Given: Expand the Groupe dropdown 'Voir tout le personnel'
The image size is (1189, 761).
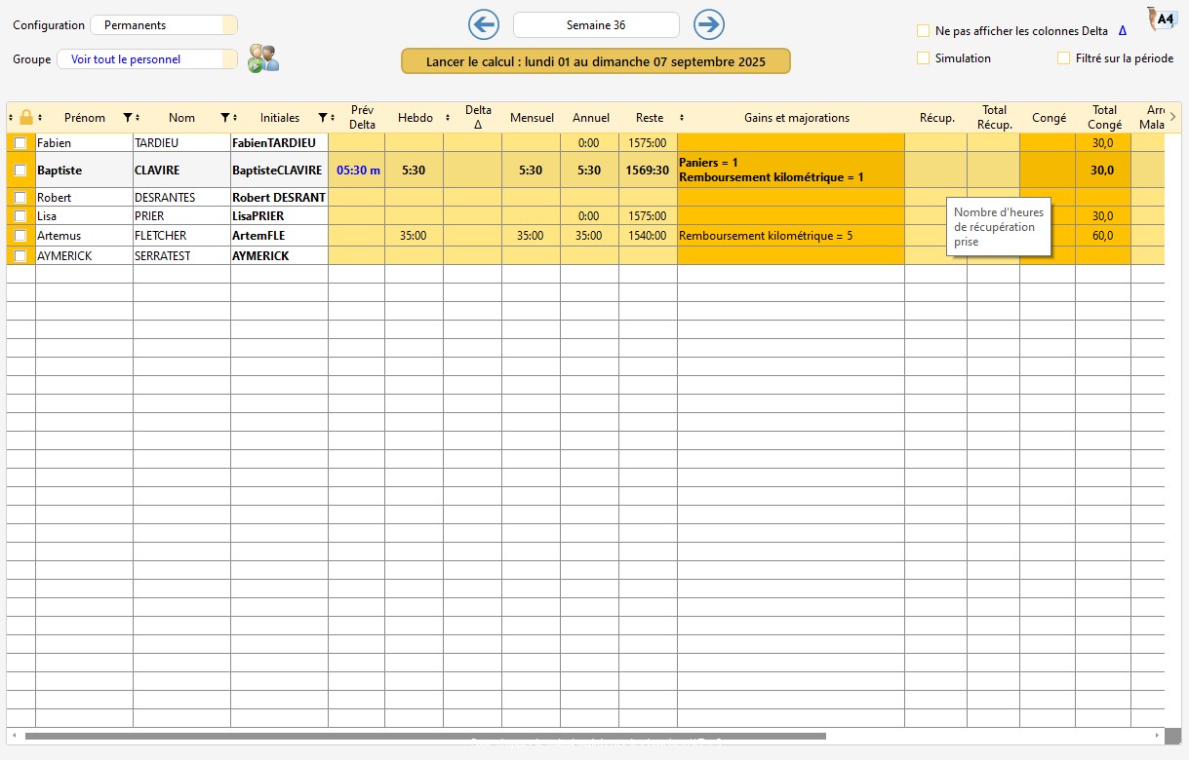Looking at the screenshot, I should tap(146, 59).
